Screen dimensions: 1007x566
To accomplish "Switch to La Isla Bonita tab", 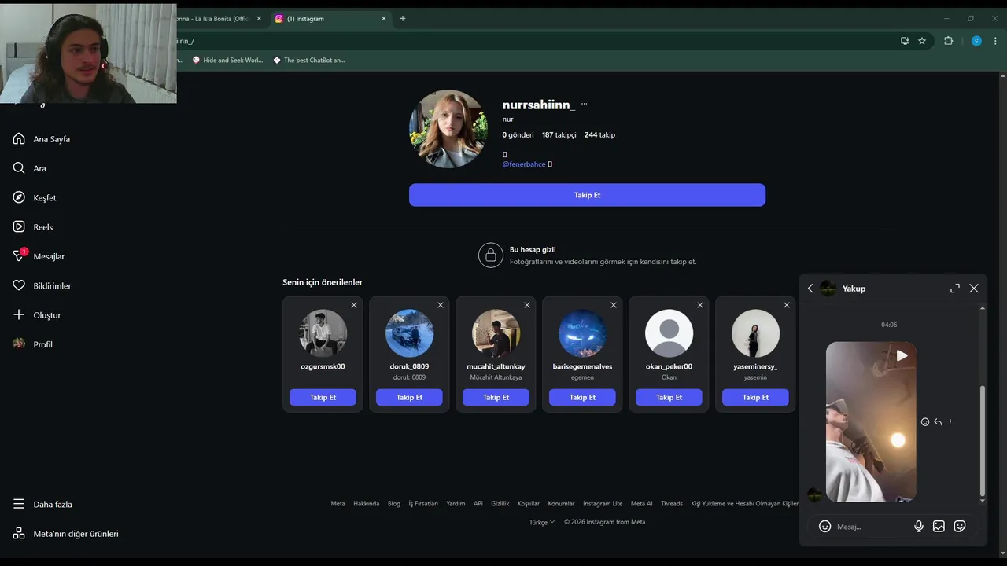I will click(212, 19).
